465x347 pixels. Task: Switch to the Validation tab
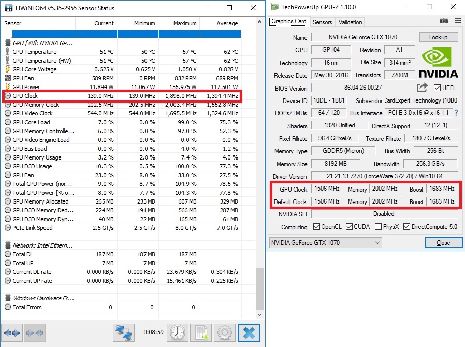coord(350,22)
